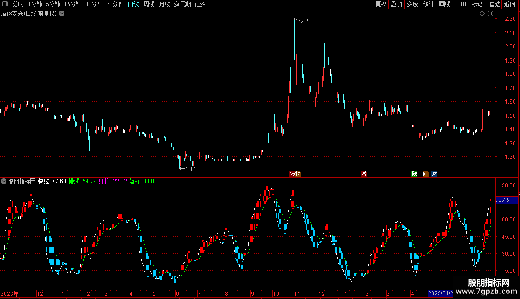Select the 5分钟 period
Viewport: 520px width, 299px height.
tap(53, 4)
